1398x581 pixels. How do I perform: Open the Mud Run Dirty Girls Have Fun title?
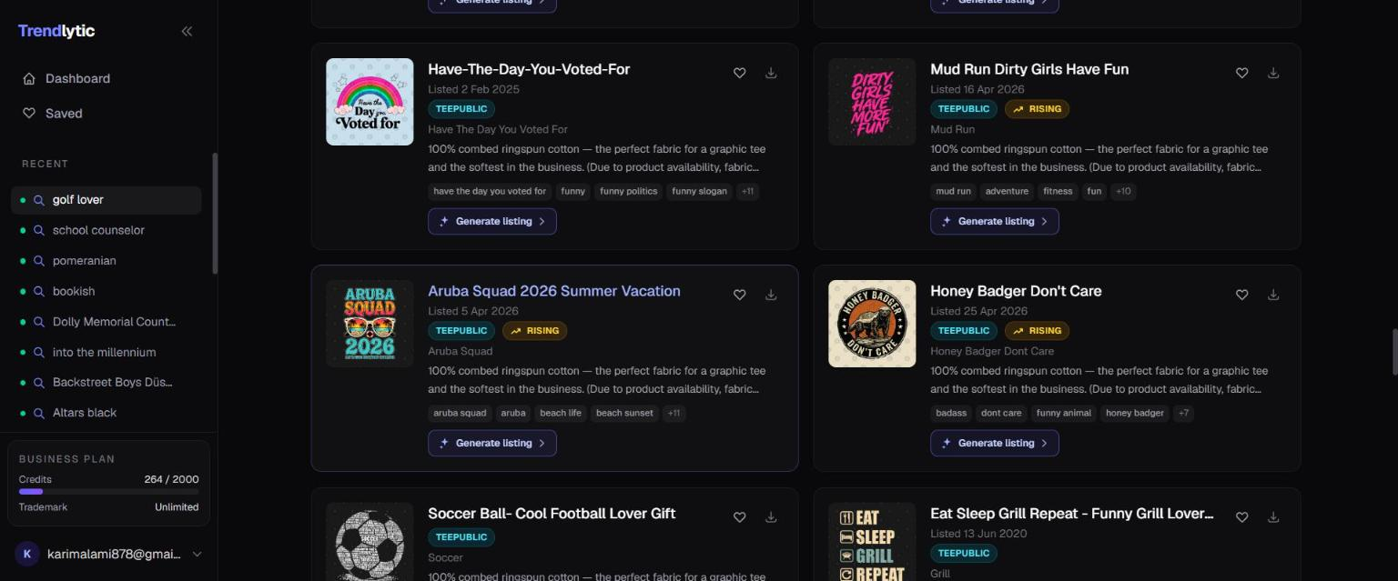click(x=1029, y=69)
